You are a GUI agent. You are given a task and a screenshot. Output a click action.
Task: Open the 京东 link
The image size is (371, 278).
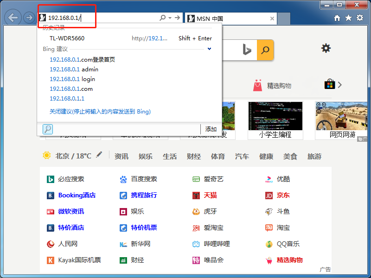(x=277, y=195)
